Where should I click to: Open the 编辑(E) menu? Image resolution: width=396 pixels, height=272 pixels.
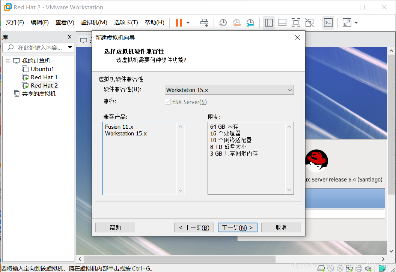[40, 22]
